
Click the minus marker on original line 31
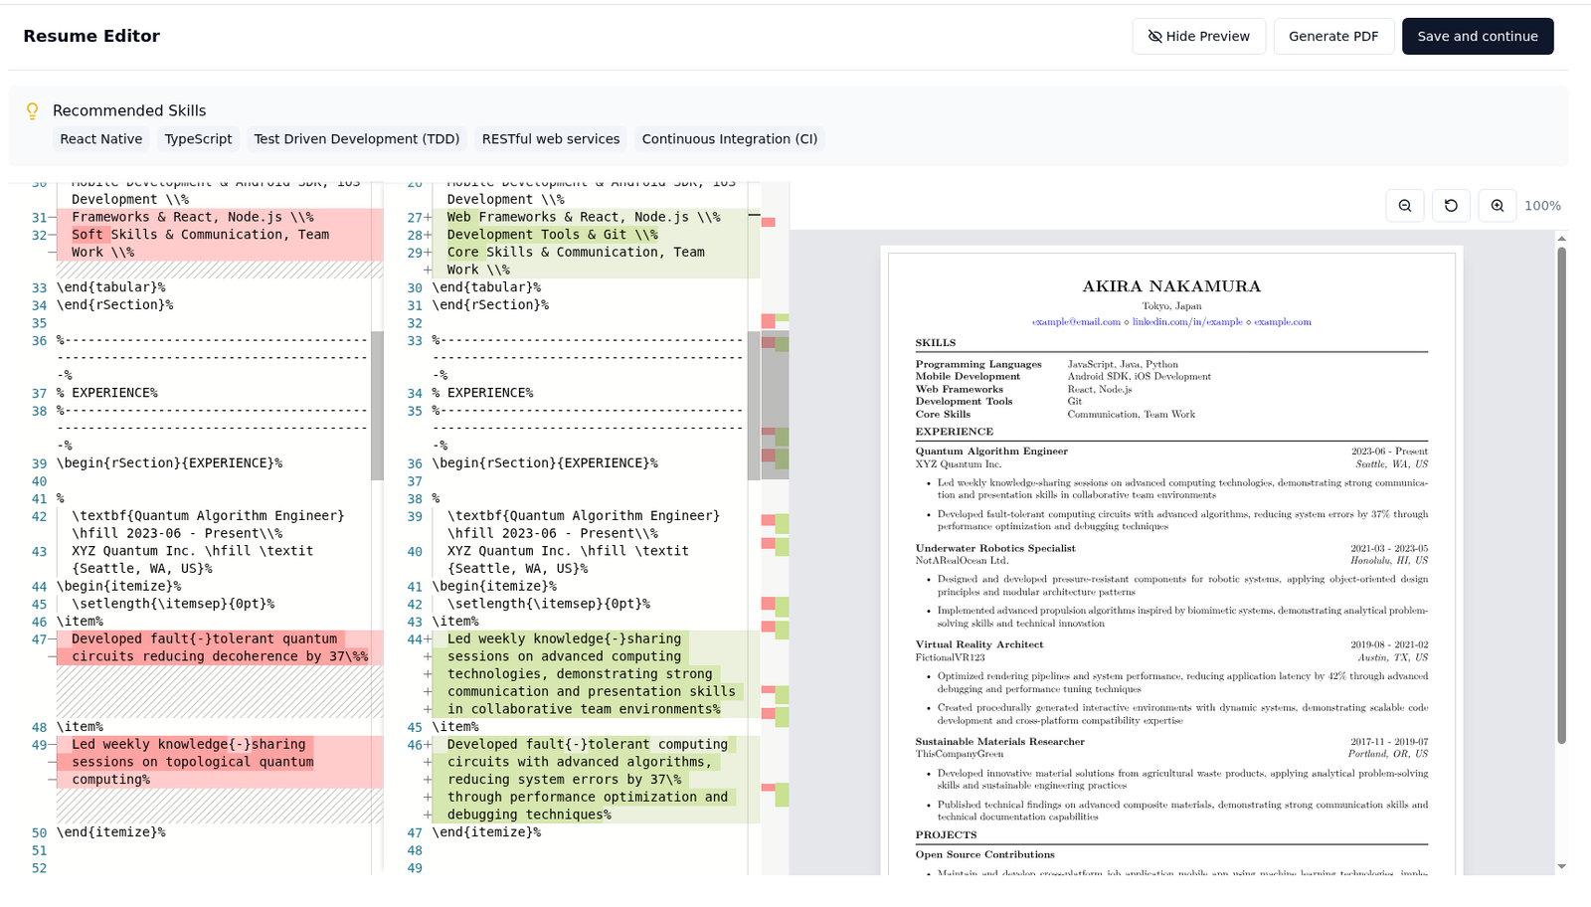52,218
